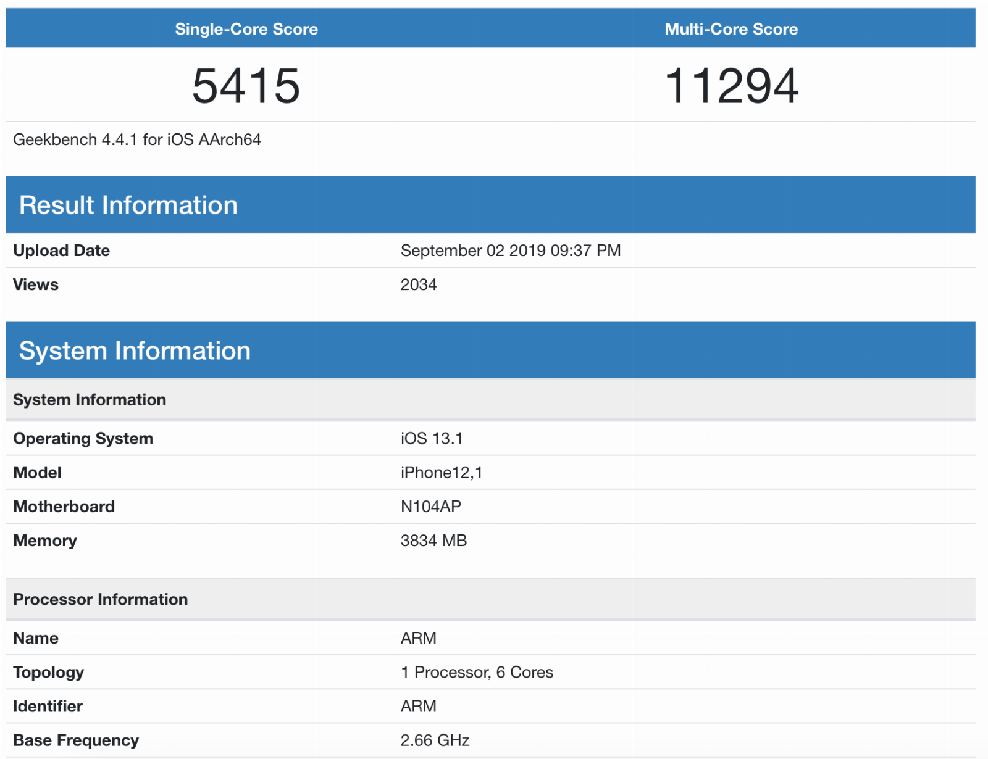988x759 pixels.
Task: Select the multi-core value 11294
Action: pos(731,86)
